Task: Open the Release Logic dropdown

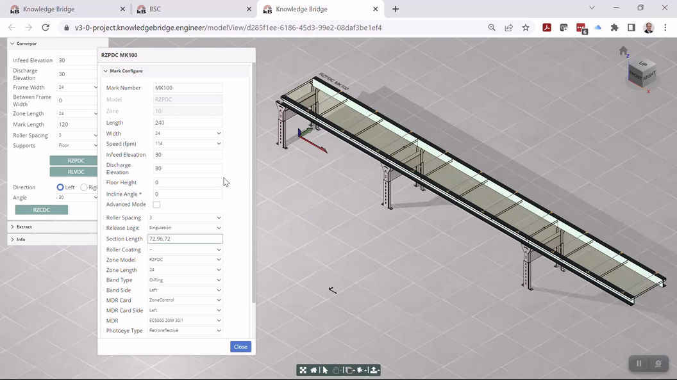Action: click(185, 228)
